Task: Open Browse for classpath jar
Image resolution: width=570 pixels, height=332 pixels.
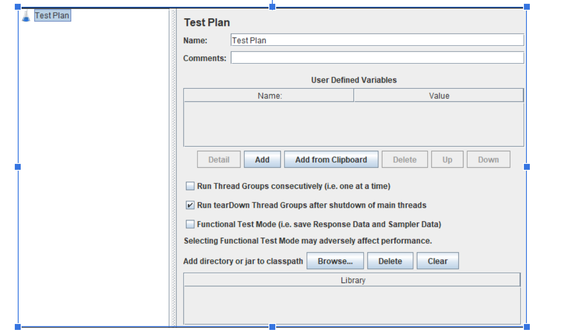Action: tap(335, 261)
